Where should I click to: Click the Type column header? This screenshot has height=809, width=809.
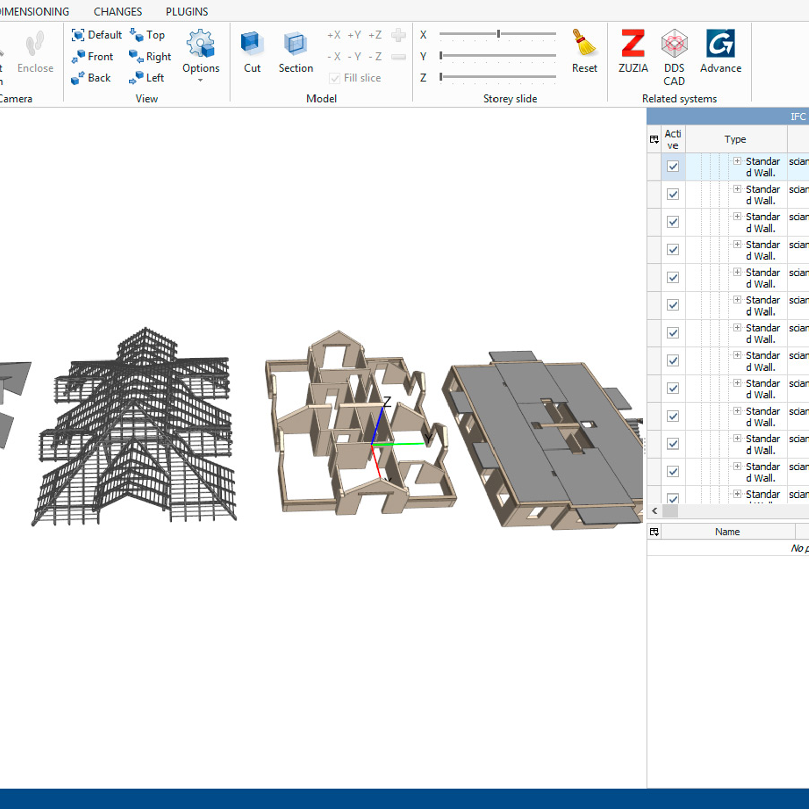pyautogui.click(x=735, y=139)
